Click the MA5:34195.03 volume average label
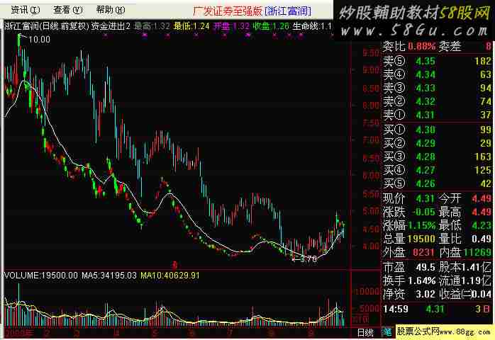 click(109, 276)
